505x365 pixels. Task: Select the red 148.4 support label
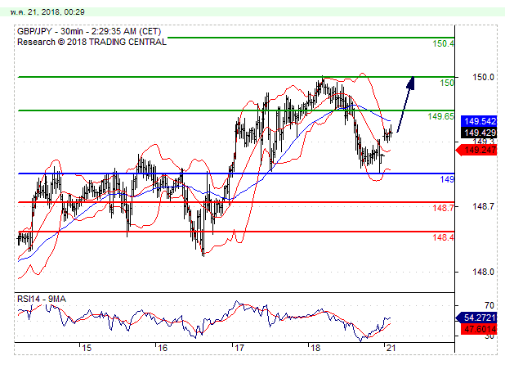tap(444, 237)
